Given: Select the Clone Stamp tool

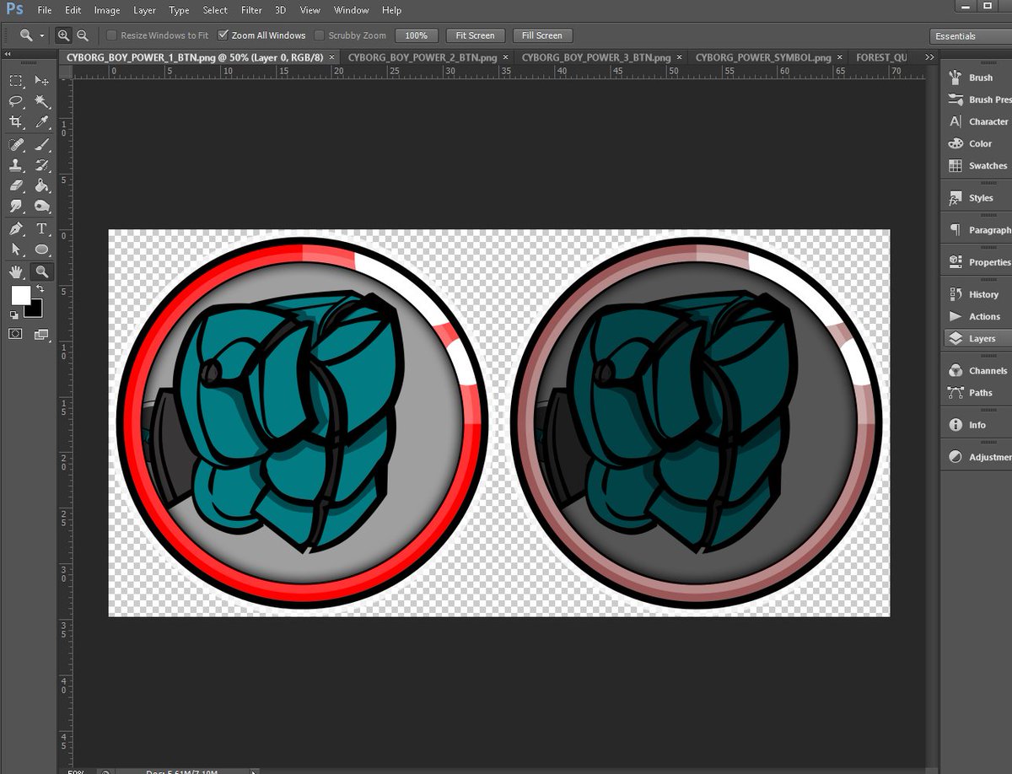Looking at the screenshot, I should tap(16, 165).
